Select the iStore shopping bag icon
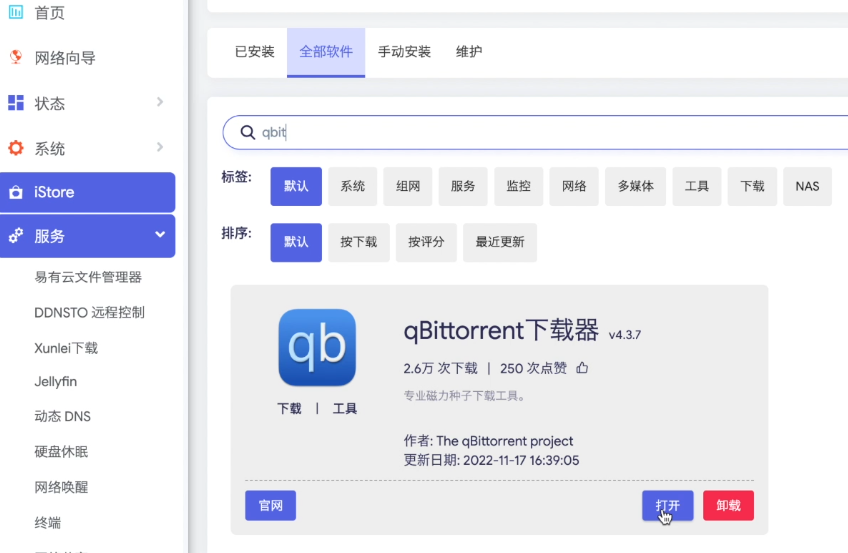848x553 pixels. pos(15,192)
